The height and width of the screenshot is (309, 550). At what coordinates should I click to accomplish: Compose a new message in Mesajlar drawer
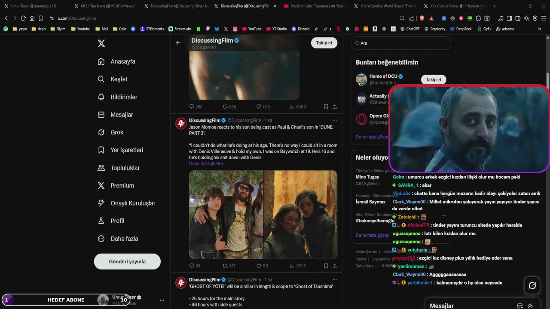click(520, 306)
